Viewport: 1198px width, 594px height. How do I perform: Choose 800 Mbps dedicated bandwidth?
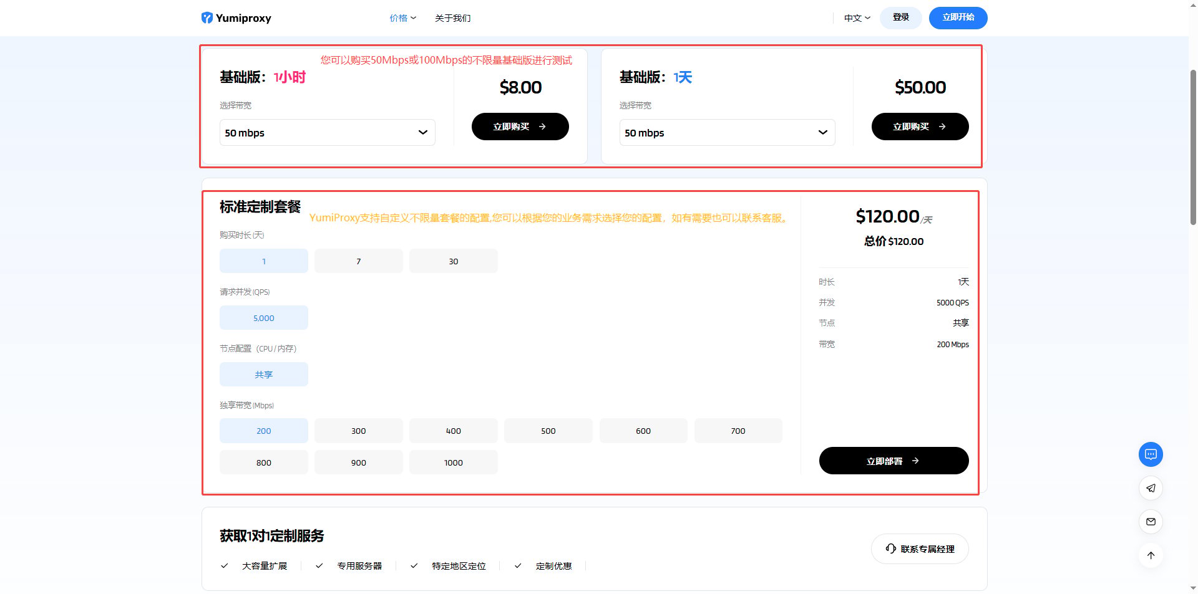pyautogui.click(x=264, y=462)
